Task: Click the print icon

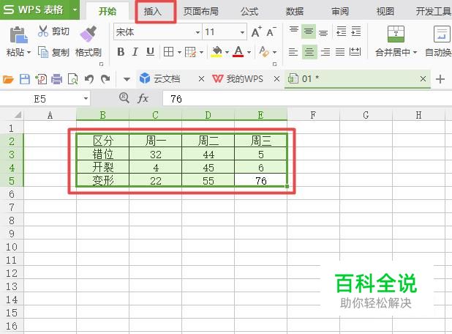Action: [57, 79]
